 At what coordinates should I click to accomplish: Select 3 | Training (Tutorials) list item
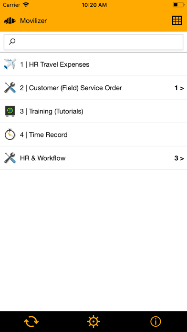pyautogui.click(x=93, y=111)
